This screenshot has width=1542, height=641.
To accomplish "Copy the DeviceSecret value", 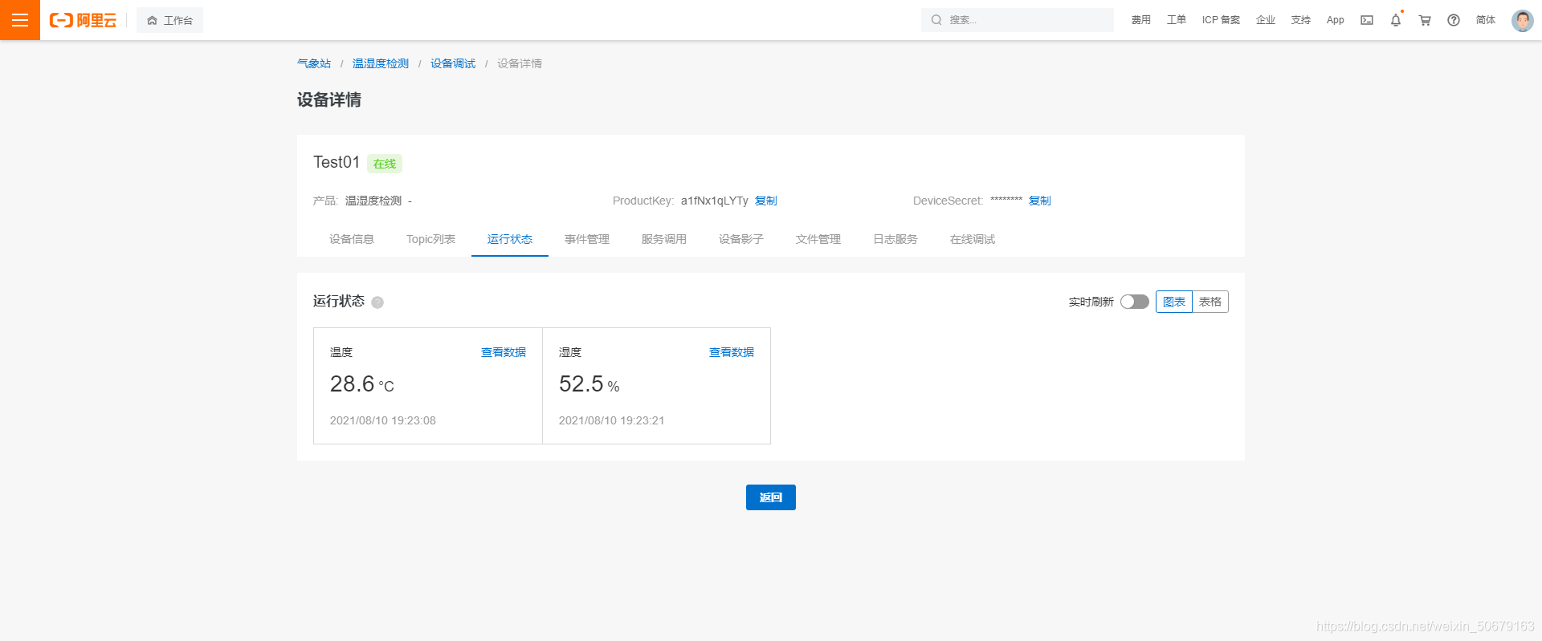I will 1039,201.
